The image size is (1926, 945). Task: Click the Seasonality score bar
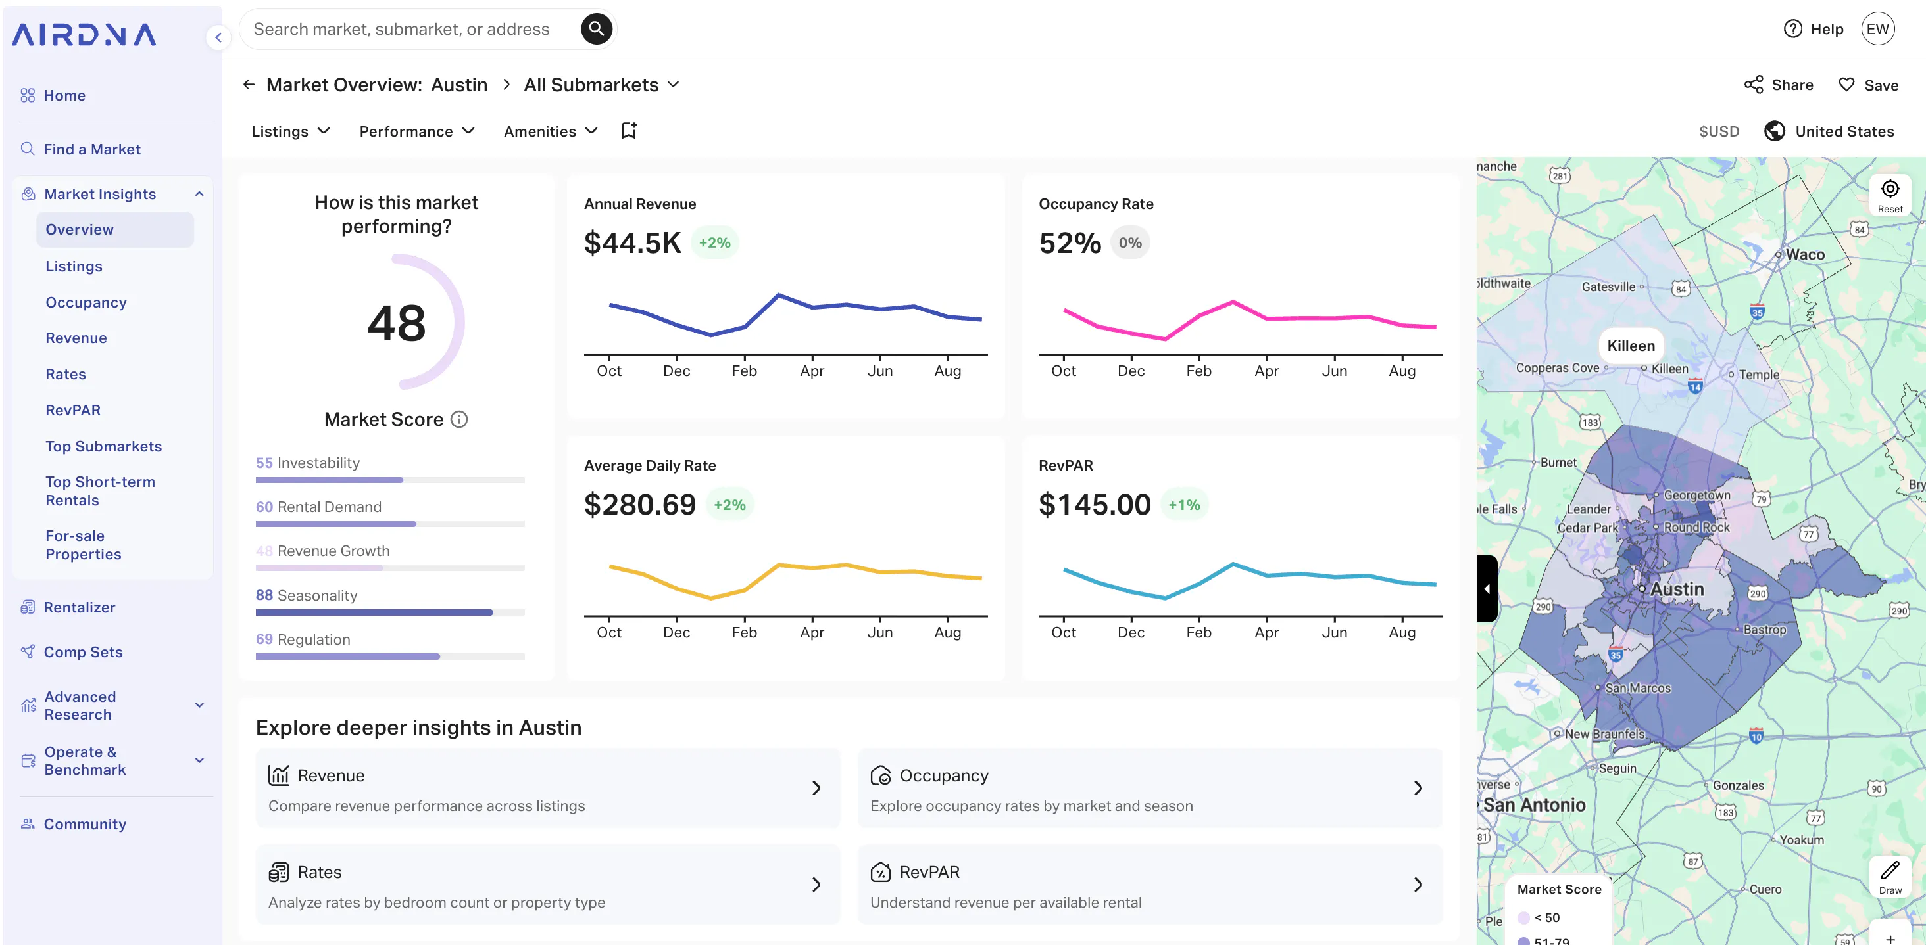(389, 612)
